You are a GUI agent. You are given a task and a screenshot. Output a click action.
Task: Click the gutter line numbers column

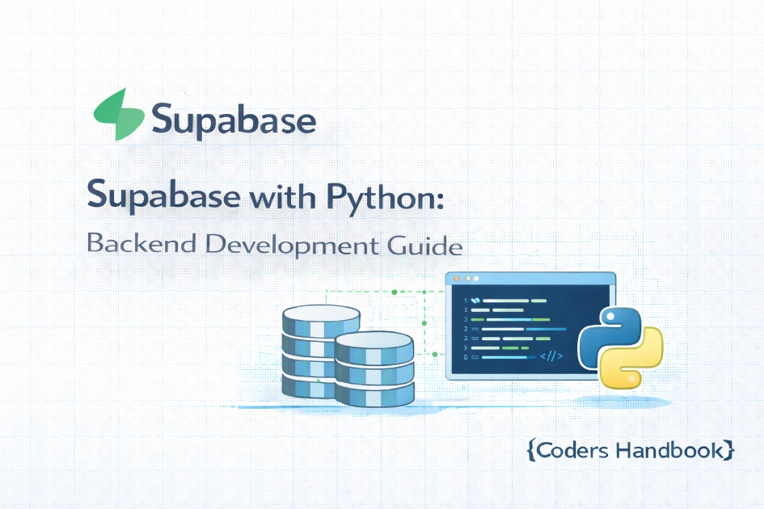(x=465, y=327)
